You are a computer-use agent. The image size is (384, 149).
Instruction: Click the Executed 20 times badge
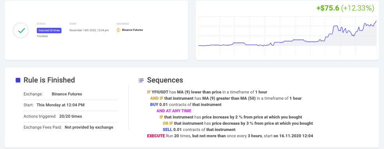point(49,31)
